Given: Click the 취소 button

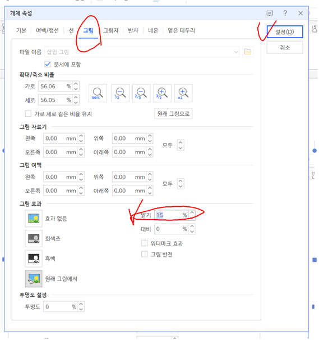Looking at the screenshot, I should point(285,47).
